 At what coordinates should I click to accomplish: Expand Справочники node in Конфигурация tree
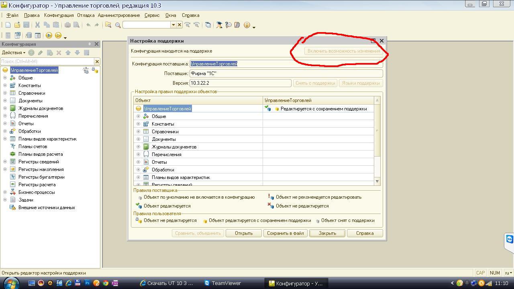[5, 93]
